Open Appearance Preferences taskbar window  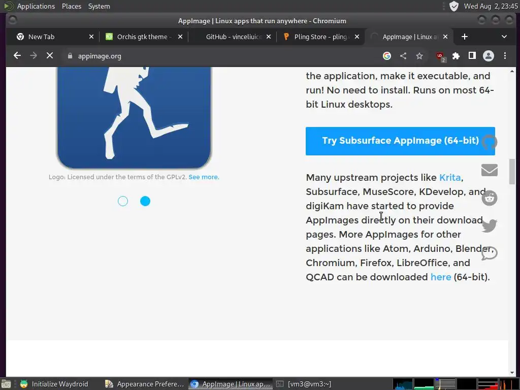coord(145,384)
